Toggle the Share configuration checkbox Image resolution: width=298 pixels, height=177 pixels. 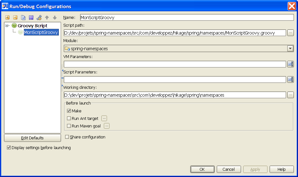tap(67, 137)
